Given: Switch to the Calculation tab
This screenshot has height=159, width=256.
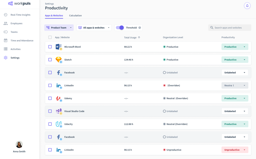Looking at the screenshot, I should (x=75, y=16).
